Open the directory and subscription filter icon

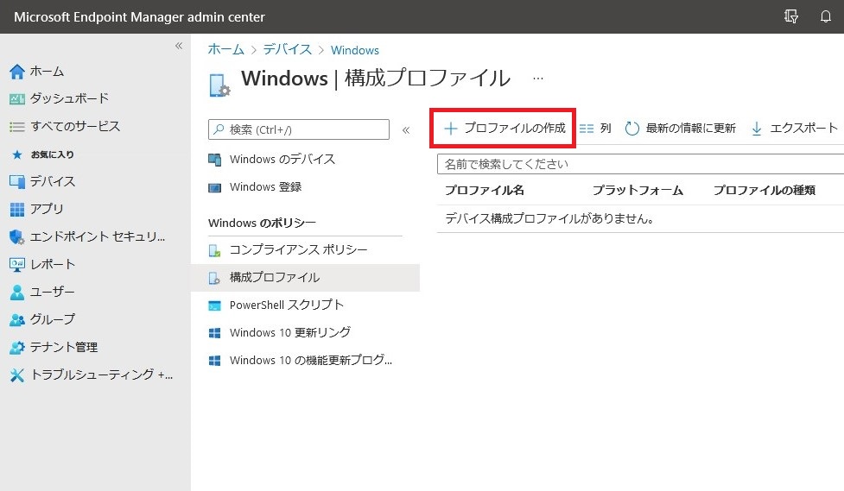(x=790, y=16)
